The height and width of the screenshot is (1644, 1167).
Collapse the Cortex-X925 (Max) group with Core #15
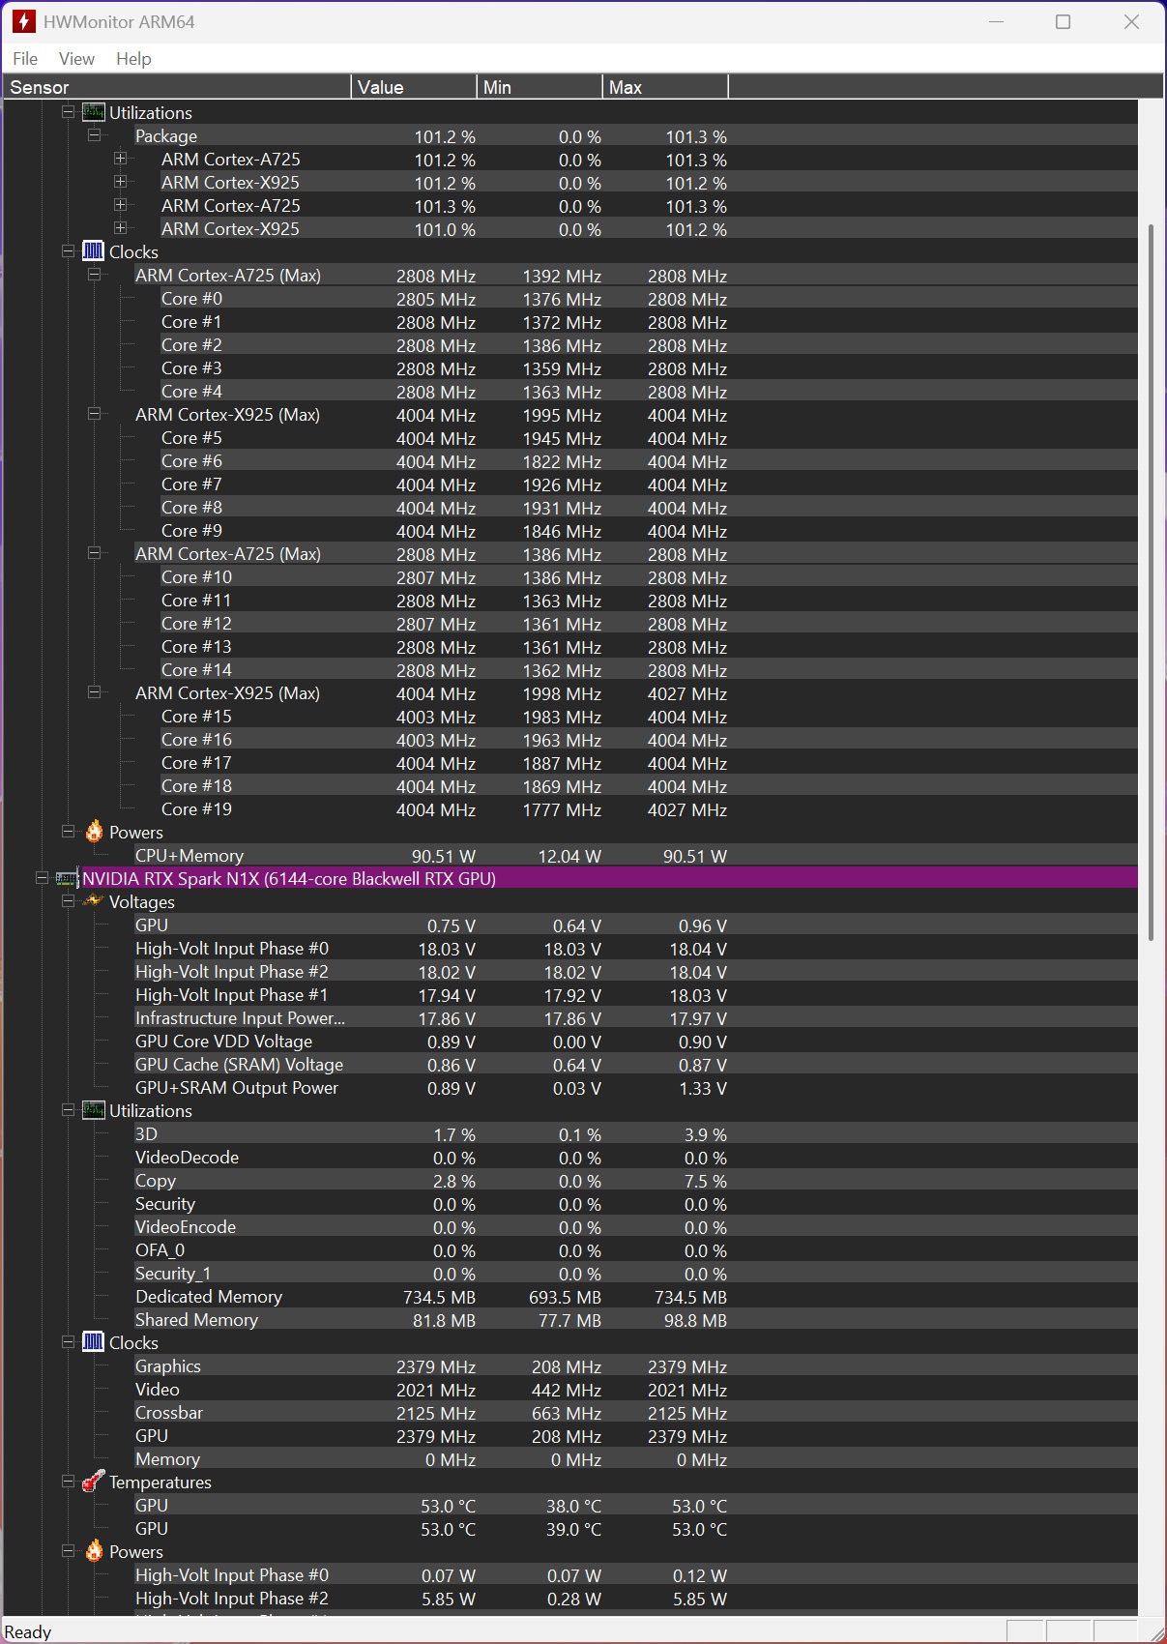[x=94, y=692]
